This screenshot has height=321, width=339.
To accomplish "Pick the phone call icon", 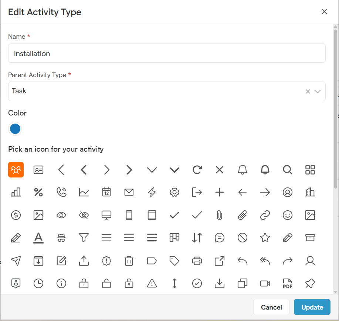I will click(61, 192).
